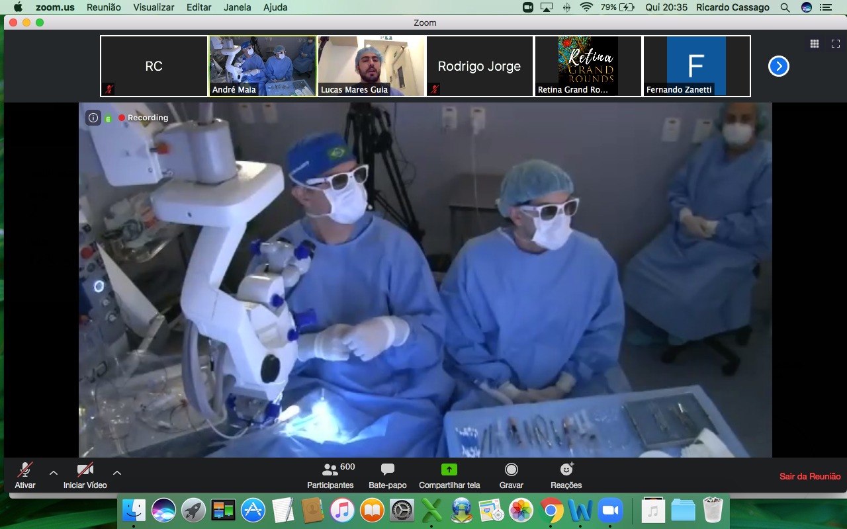Enter full screen mode icon
Viewport: 847px width, 529px height.
pos(834,44)
